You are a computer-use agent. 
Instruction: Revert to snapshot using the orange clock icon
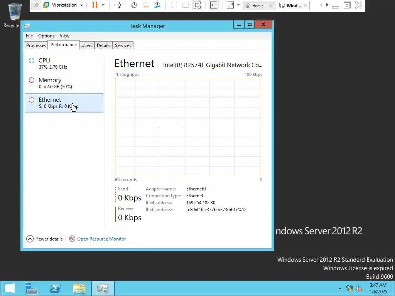click(x=146, y=5)
